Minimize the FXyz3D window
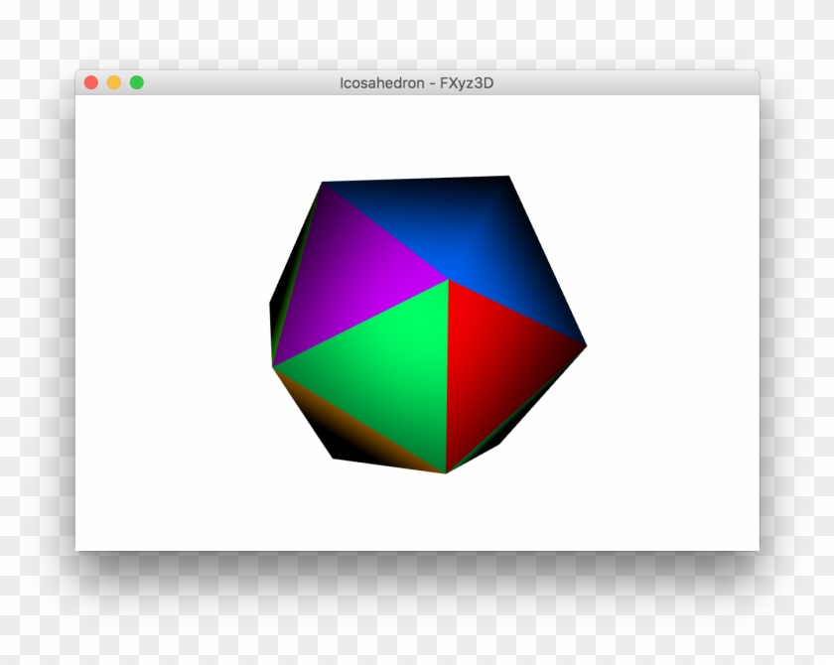 point(113,84)
